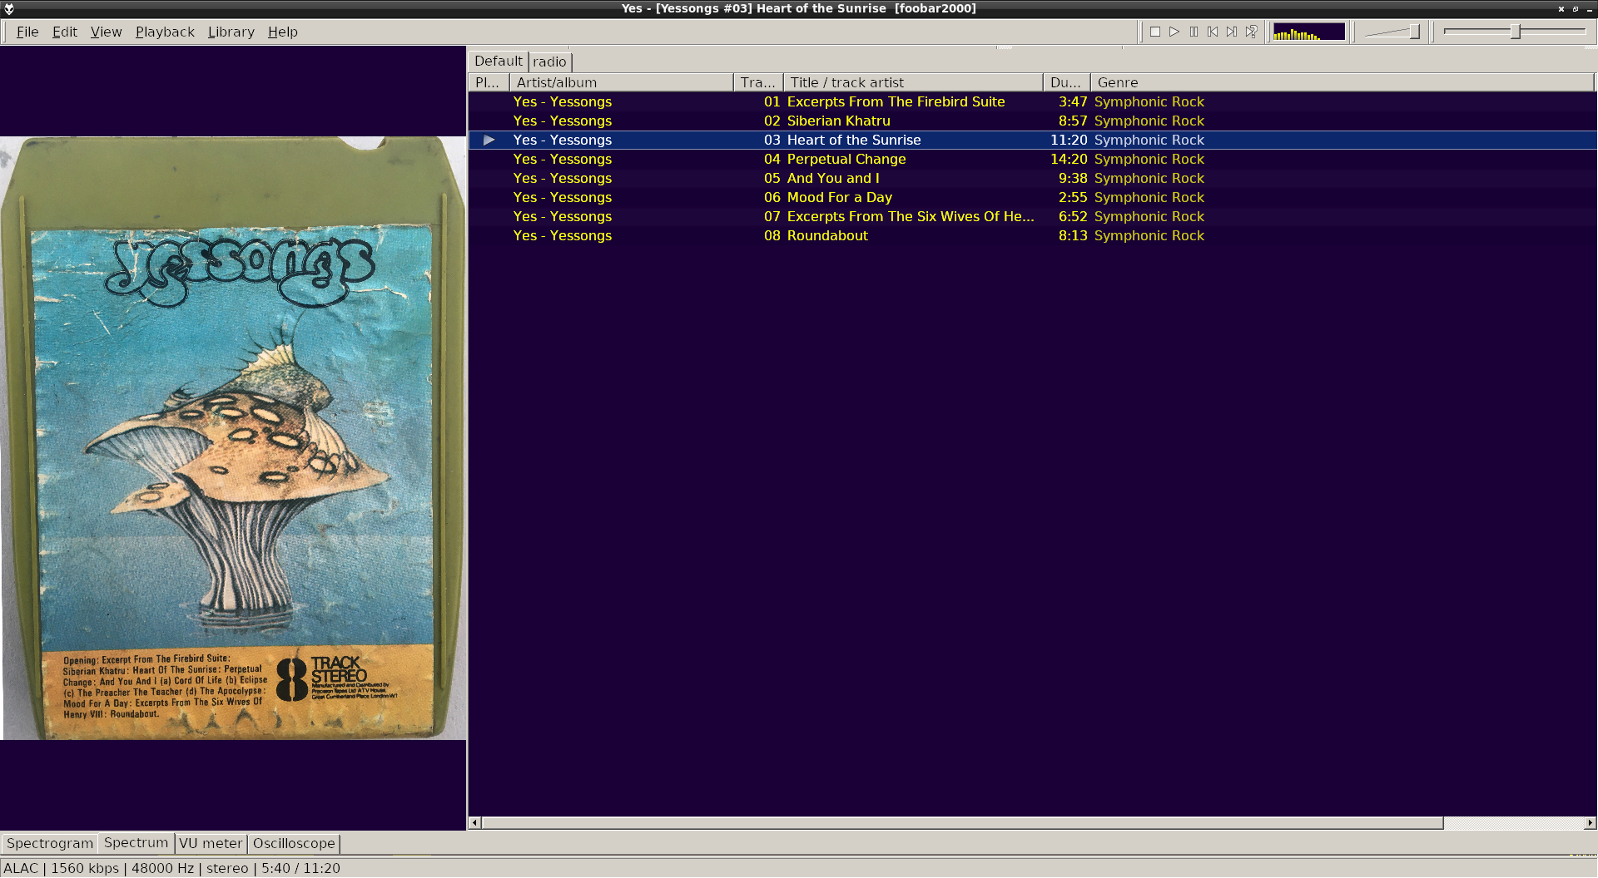Click Yes - Yessongs artist in Roundabout row
This screenshot has width=1598, height=878.
coord(563,235)
